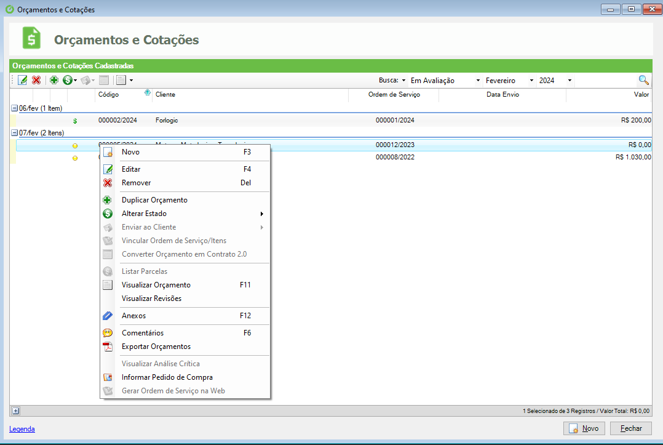Viewport: 663px width, 445px height.
Task: Select Visualizar Revisões from the menu
Action: tap(185, 299)
